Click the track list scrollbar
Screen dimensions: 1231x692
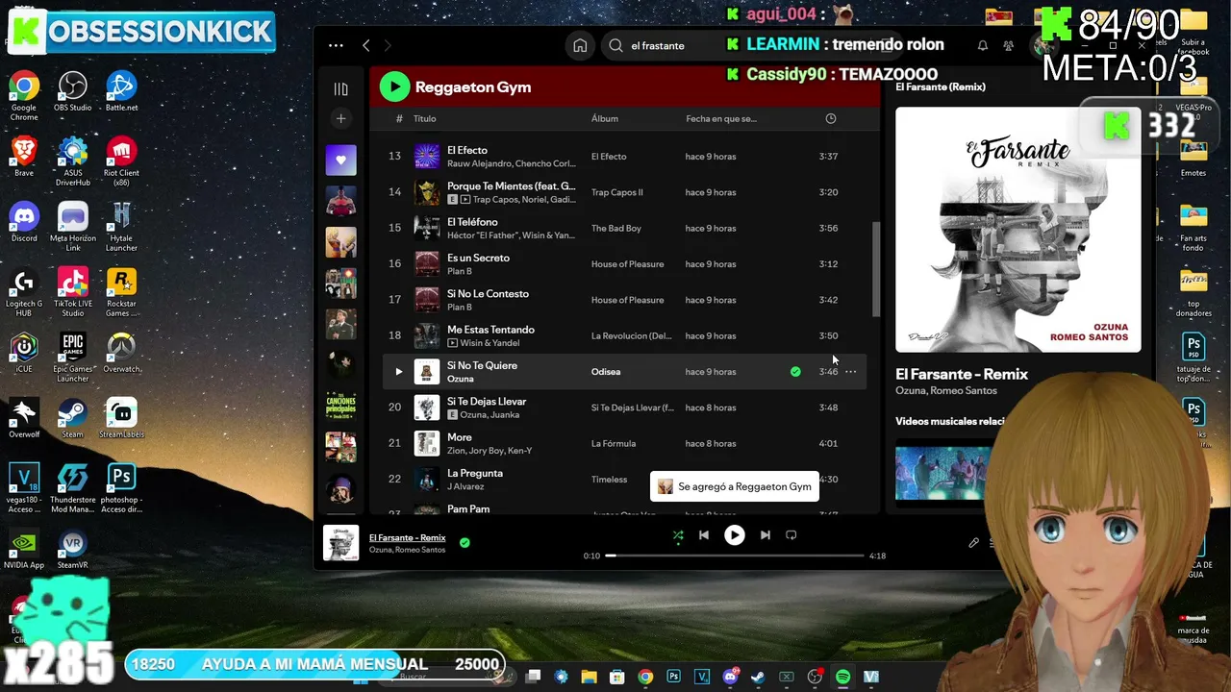tap(876, 269)
